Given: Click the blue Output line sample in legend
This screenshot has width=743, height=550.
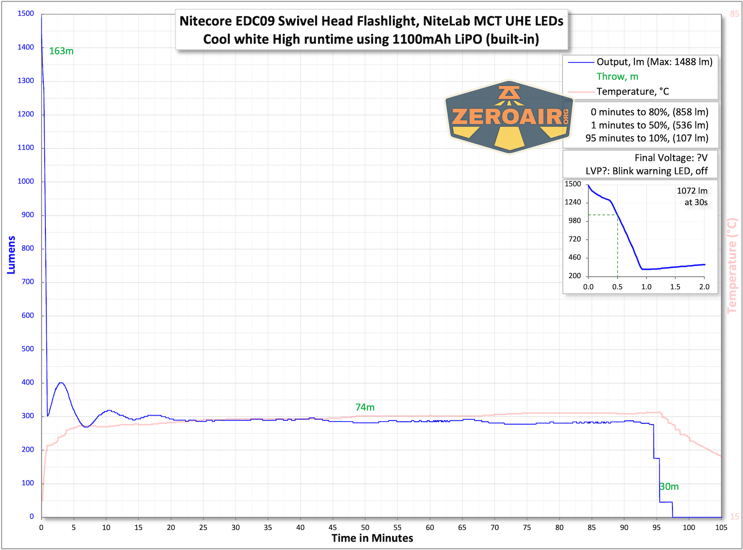Looking at the screenshot, I should tap(581, 62).
